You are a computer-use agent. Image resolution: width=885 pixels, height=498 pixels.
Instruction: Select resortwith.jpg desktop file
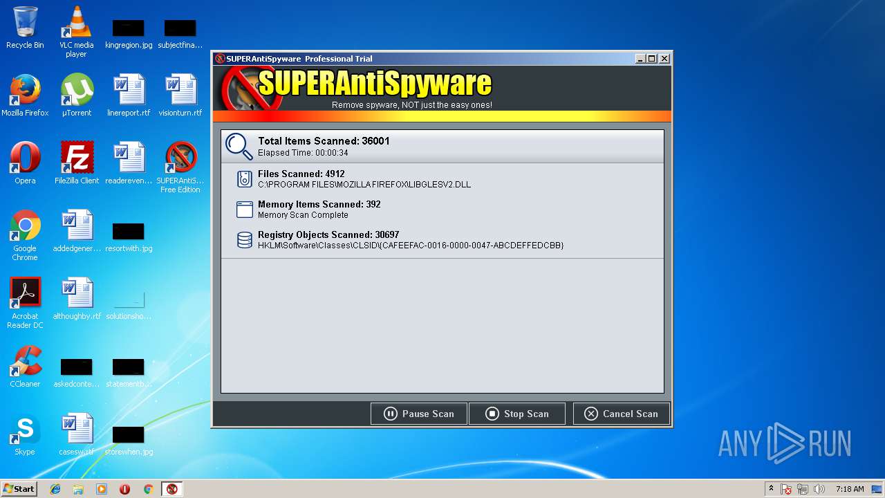[129, 236]
